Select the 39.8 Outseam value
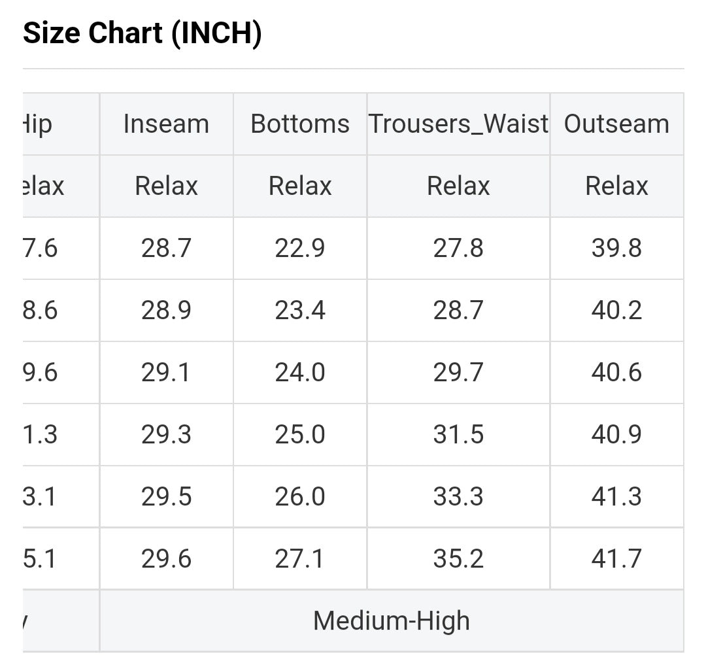706x667 pixels. [x=616, y=248]
